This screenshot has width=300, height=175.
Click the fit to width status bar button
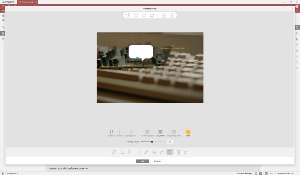point(271,173)
